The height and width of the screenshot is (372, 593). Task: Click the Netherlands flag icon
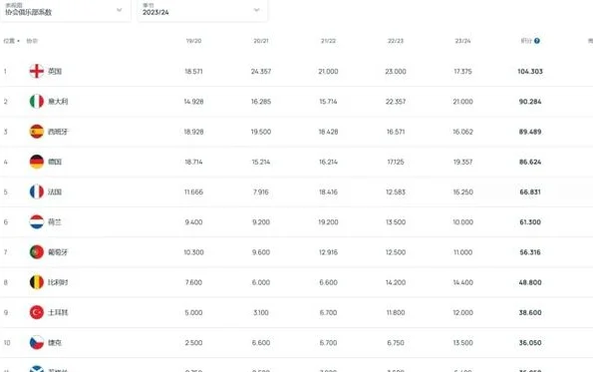[x=37, y=222]
